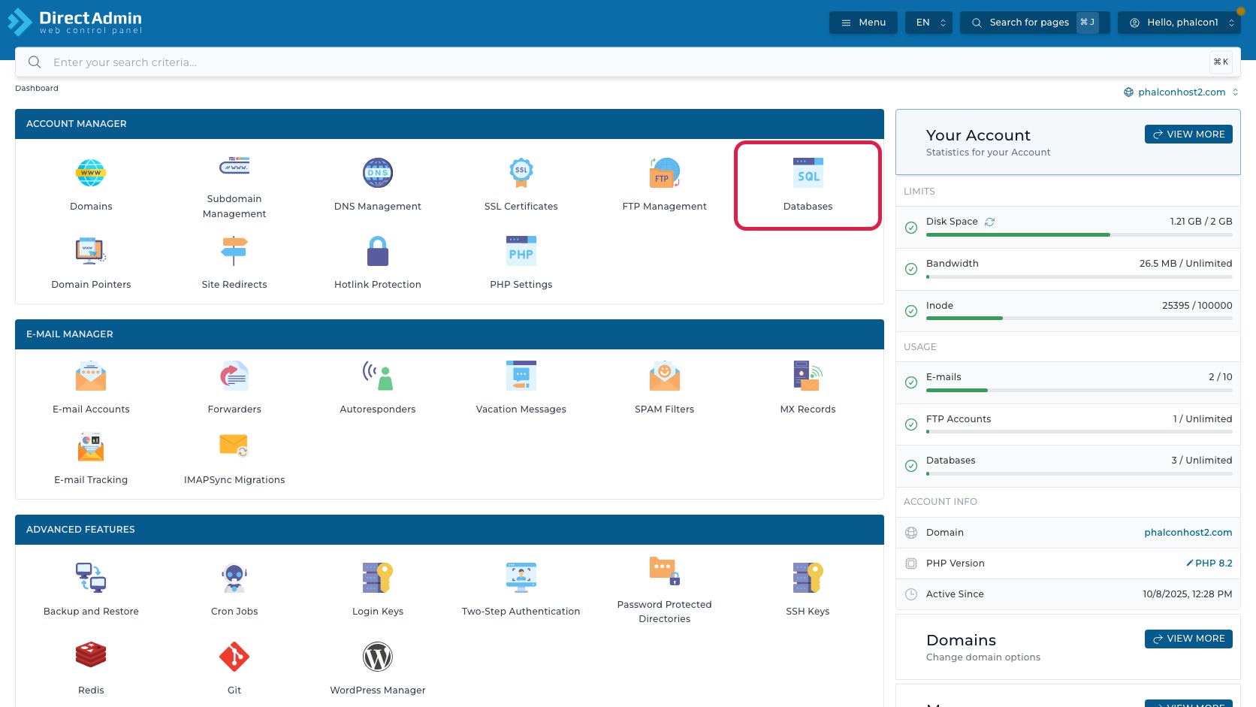Open DNS Management icon
The image size is (1256, 707).
[378, 173]
